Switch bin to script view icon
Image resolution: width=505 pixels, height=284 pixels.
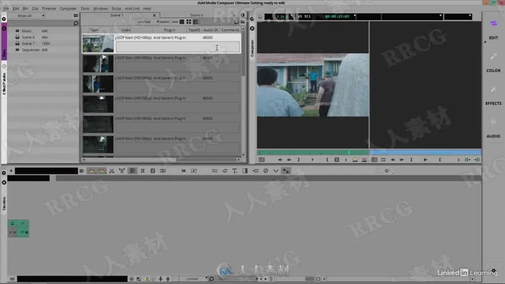click(x=196, y=22)
